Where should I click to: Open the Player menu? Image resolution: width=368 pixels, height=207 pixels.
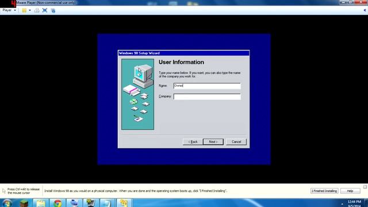9,10
